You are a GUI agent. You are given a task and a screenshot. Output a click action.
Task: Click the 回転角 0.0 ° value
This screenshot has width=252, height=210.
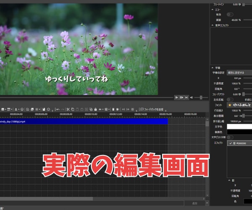[237, 89]
